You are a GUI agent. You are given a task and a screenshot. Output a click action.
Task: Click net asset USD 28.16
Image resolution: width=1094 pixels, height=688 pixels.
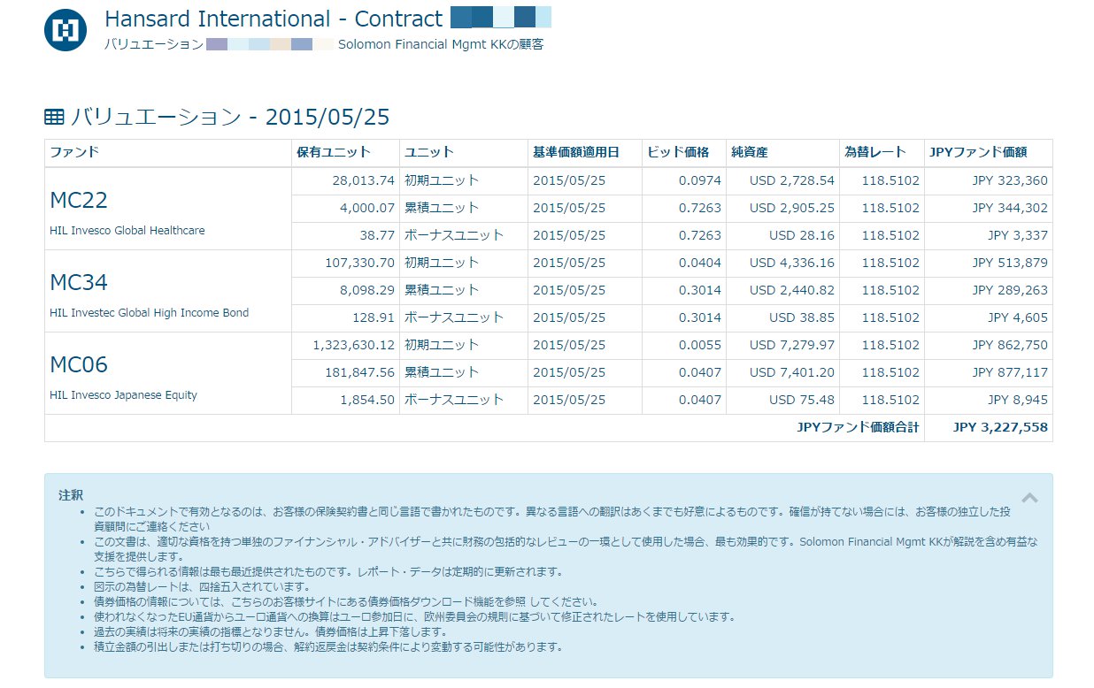click(x=802, y=235)
